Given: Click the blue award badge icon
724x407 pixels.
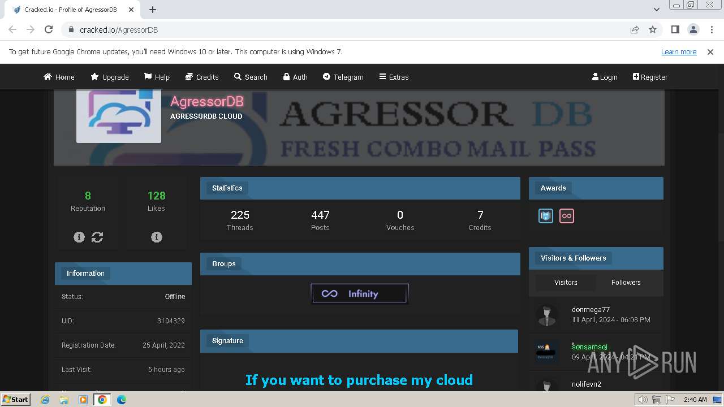Looking at the screenshot, I should [x=546, y=216].
